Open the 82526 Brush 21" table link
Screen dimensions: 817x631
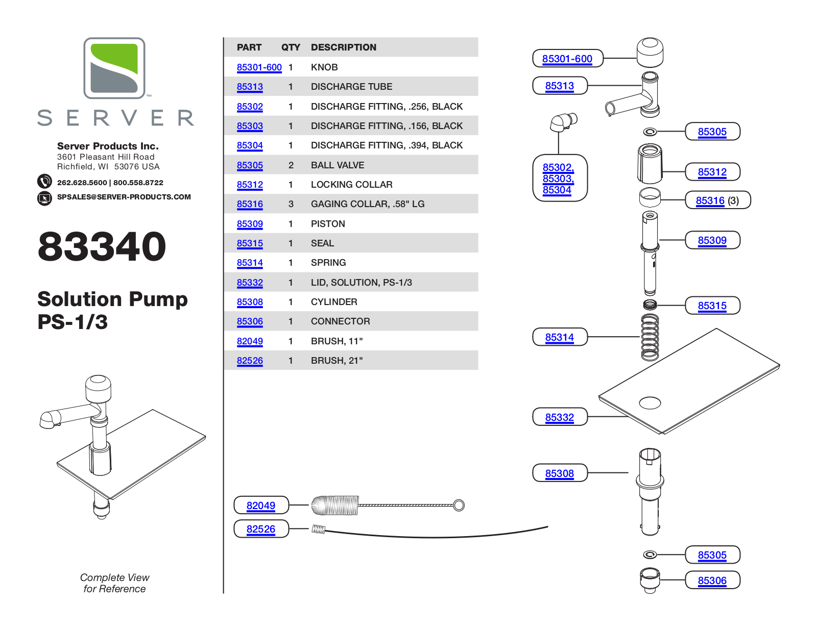[250, 361]
